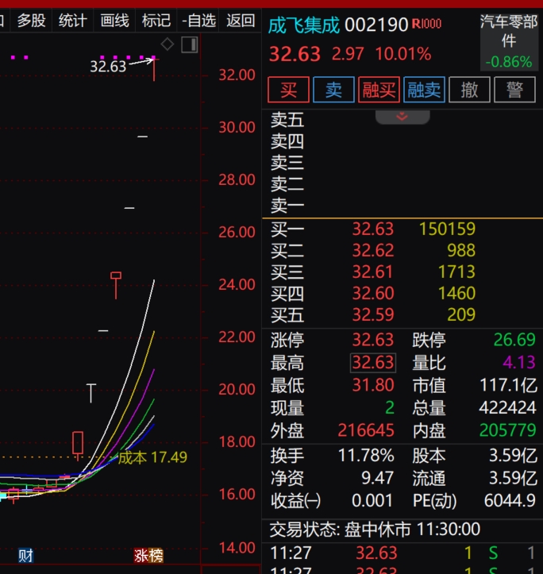This screenshot has width=543, height=574.
Task: Select 买一 price 32.63
Action: (373, 229)
